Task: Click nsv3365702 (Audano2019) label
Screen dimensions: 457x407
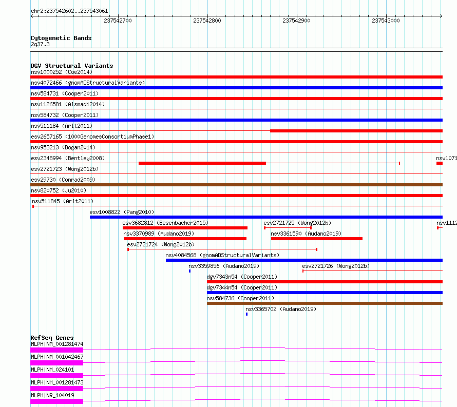Action: (281, 309)
